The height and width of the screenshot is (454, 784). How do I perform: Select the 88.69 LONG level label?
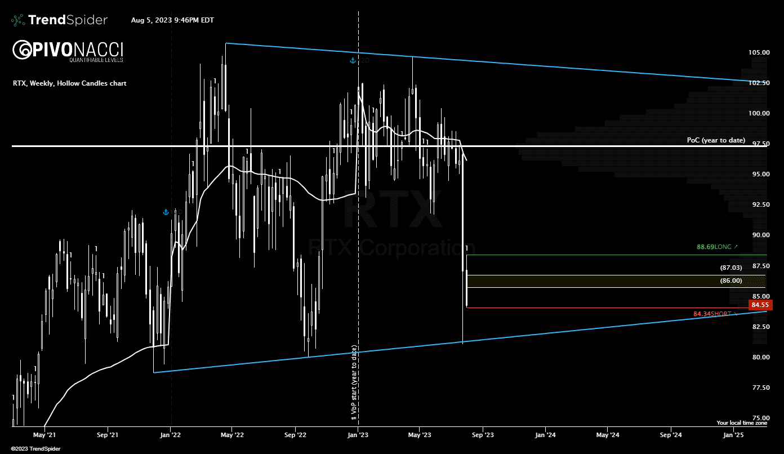tap(713, 247)
